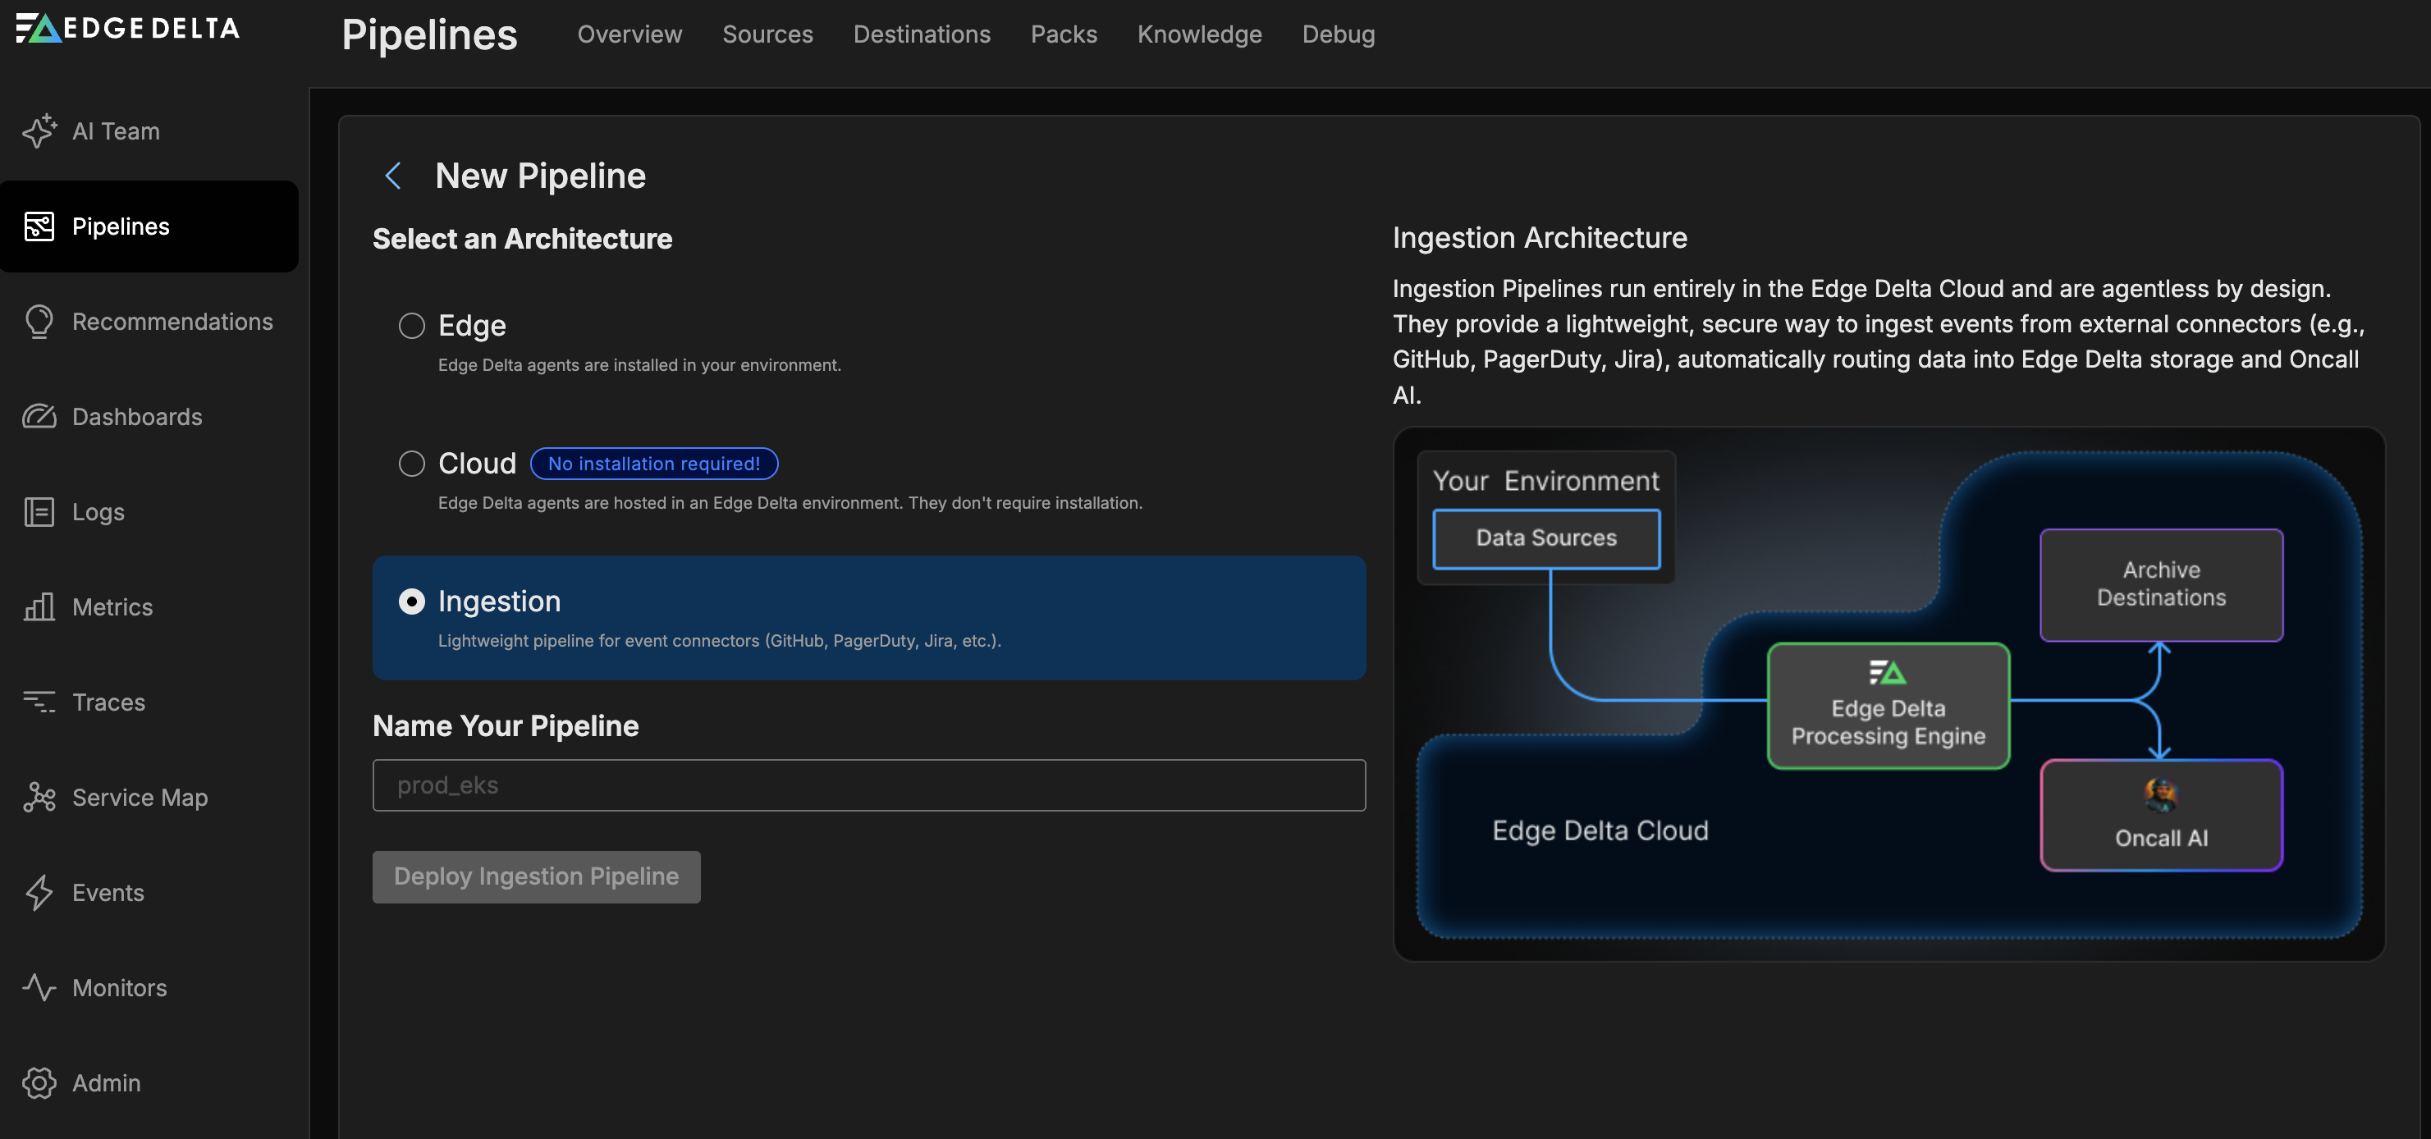Screen dimensions: 2431x1139
Task: Select the Cloud architecture option
Action: [411, 464]
